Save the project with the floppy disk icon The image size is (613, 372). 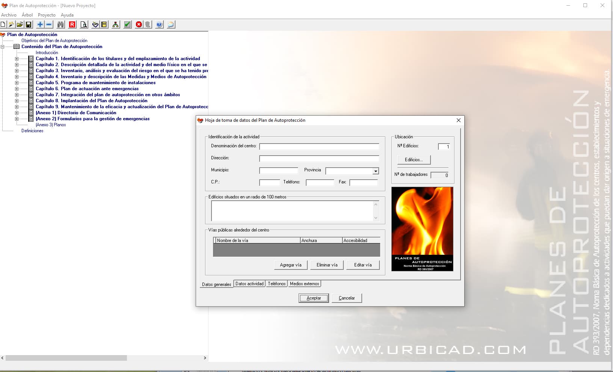tap(28, 24)
